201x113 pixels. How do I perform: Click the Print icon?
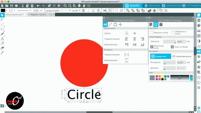coord(16,6)
